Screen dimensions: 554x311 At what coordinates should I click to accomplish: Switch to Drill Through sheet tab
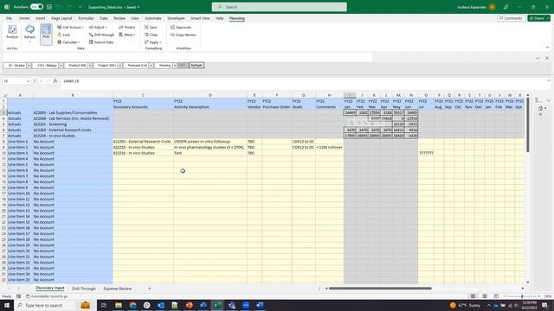click(x=84, y=289)
